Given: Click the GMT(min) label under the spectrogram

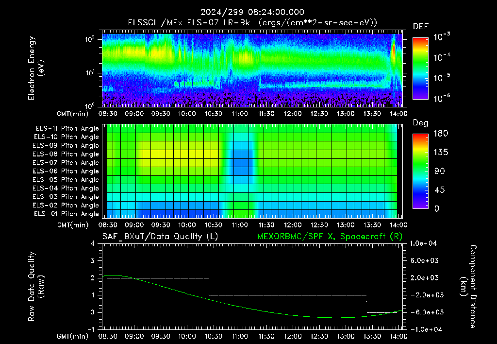Looking at the screenshot, I should pyautogui.click(x=73, y=114).
